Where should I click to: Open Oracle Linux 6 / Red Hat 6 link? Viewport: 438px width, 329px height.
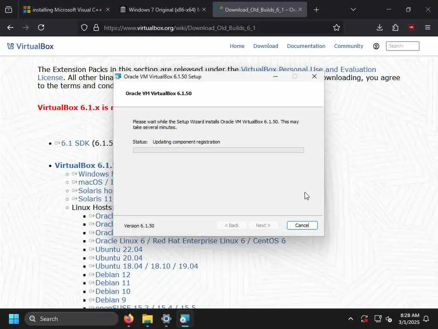[190, 241]
